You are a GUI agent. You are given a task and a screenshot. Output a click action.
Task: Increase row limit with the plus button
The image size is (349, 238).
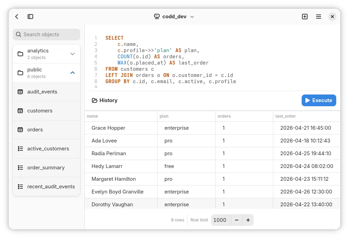[x=248, y=220]
